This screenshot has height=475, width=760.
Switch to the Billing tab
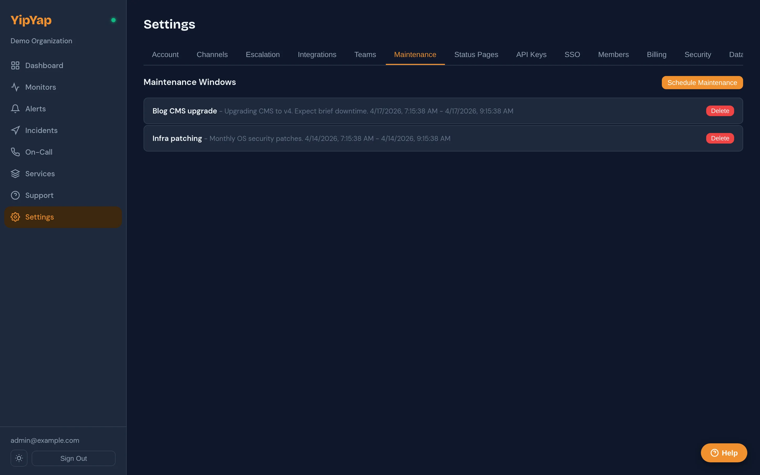click(657, 54)
